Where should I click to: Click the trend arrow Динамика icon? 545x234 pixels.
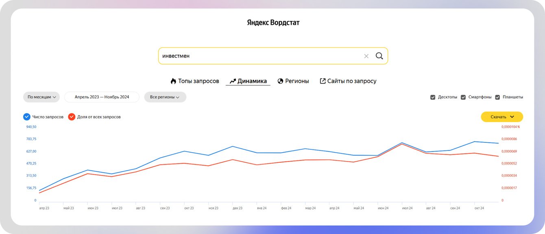pos(233,81)
